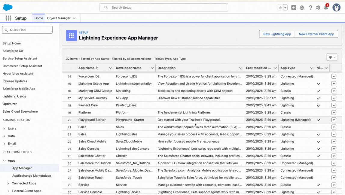This screenshot has height=195, width=345.
Task: Select the Home tab
Action: (39, 18)
